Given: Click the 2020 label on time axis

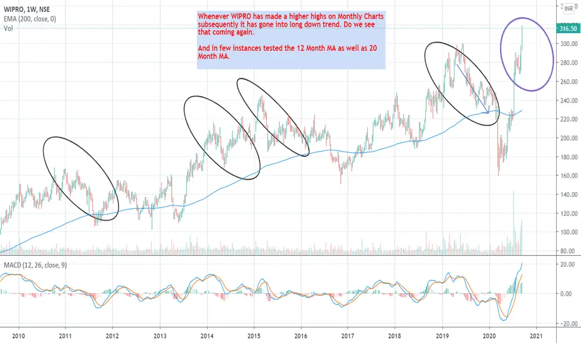Looking at the screenshot, I should click(489, 336).
